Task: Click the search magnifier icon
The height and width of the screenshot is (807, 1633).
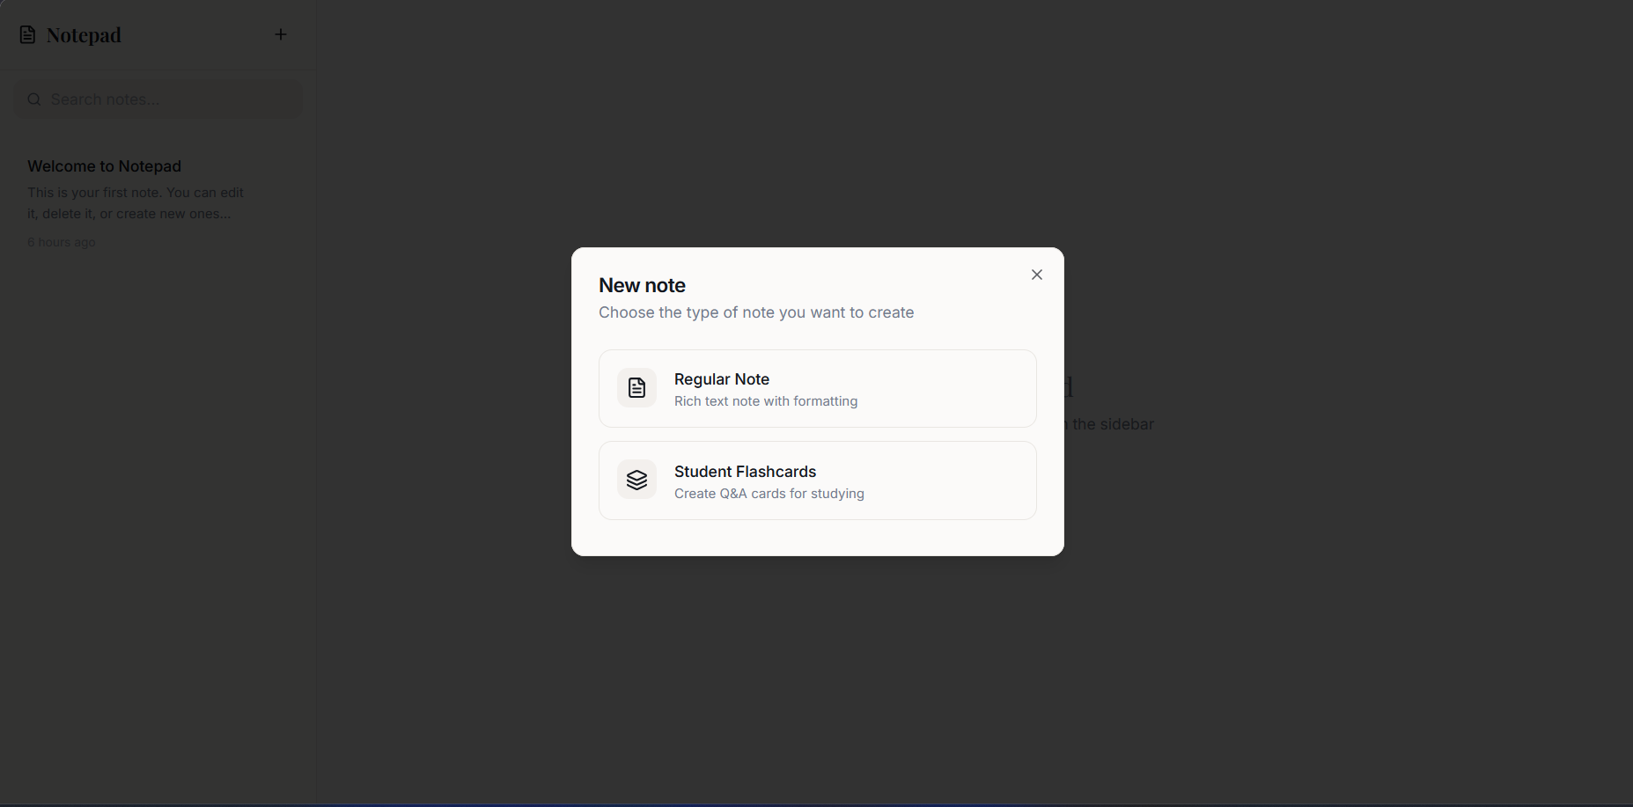Action: [34, 99]
